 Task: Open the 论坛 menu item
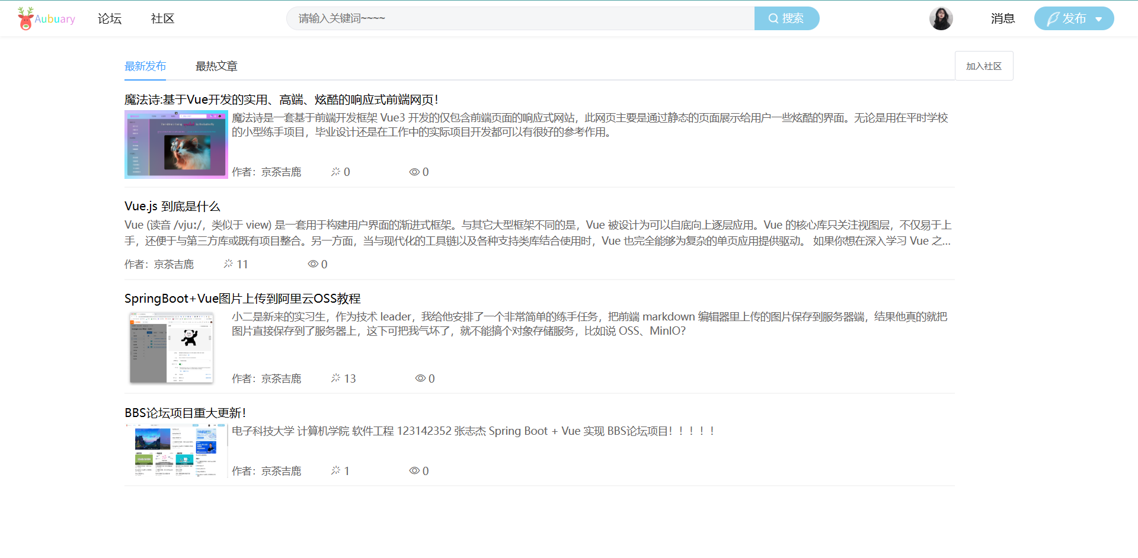[x=109, y=18]
